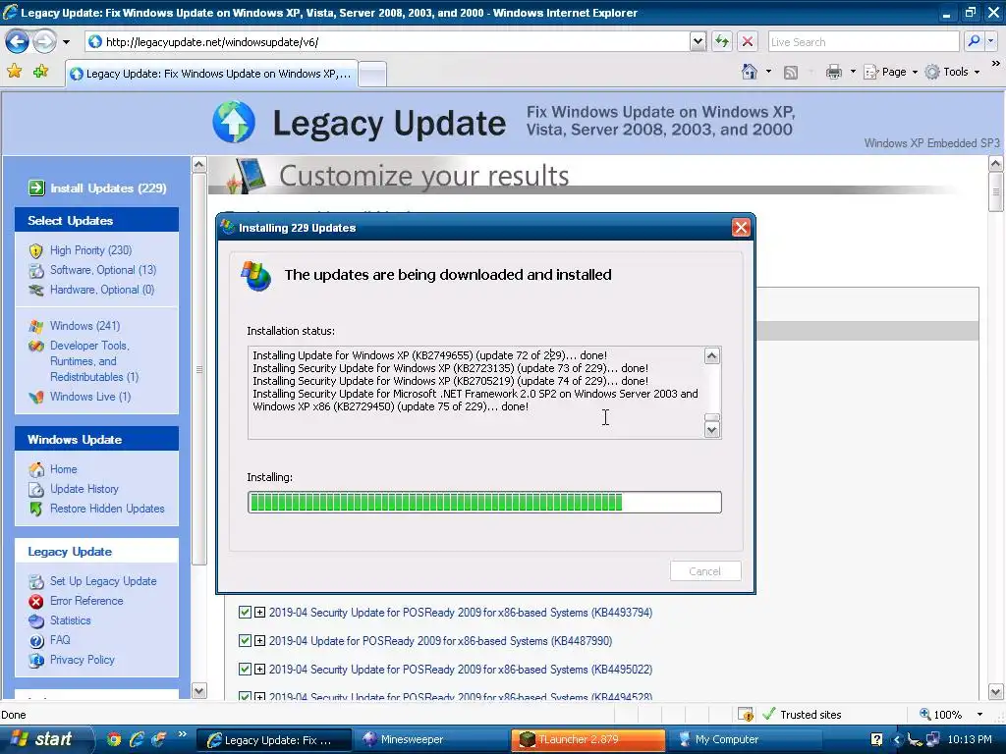Image resolution: width=1006 pixels, height=754 pixels.
Task: Open a new blank tab
Action: pyautogui.click(x=372, y=74)
